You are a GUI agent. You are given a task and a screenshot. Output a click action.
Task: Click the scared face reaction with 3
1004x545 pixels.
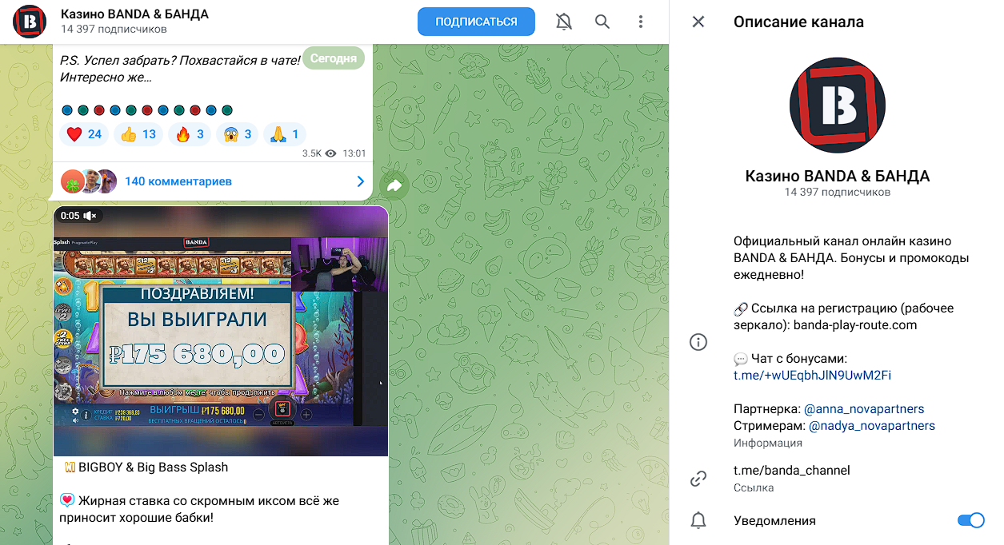(x=238, y=134)
